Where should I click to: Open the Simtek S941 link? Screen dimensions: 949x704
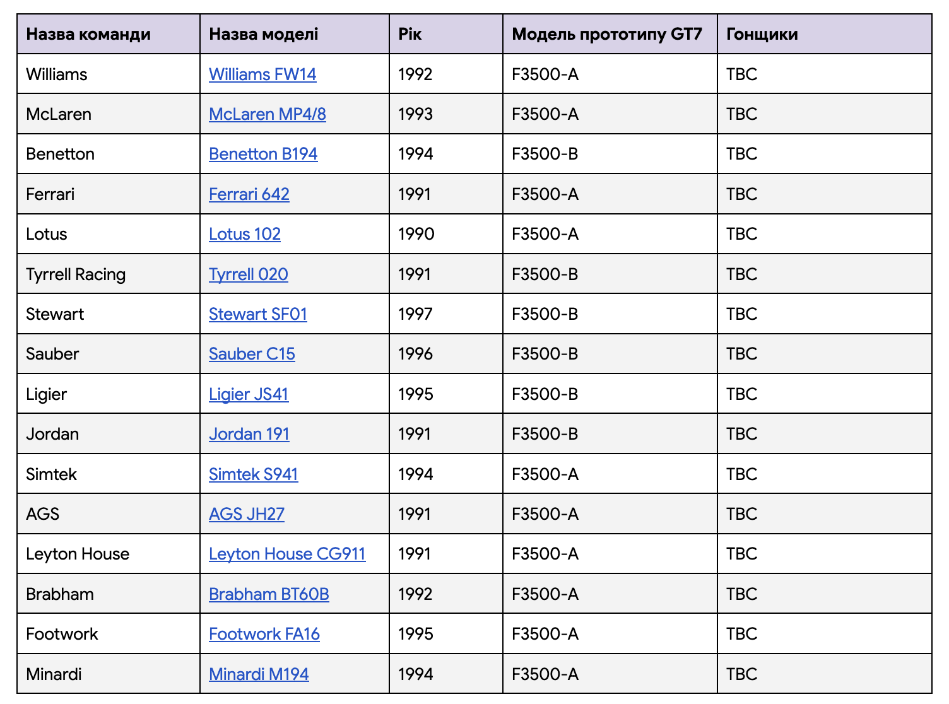click(x=254, y=474)
